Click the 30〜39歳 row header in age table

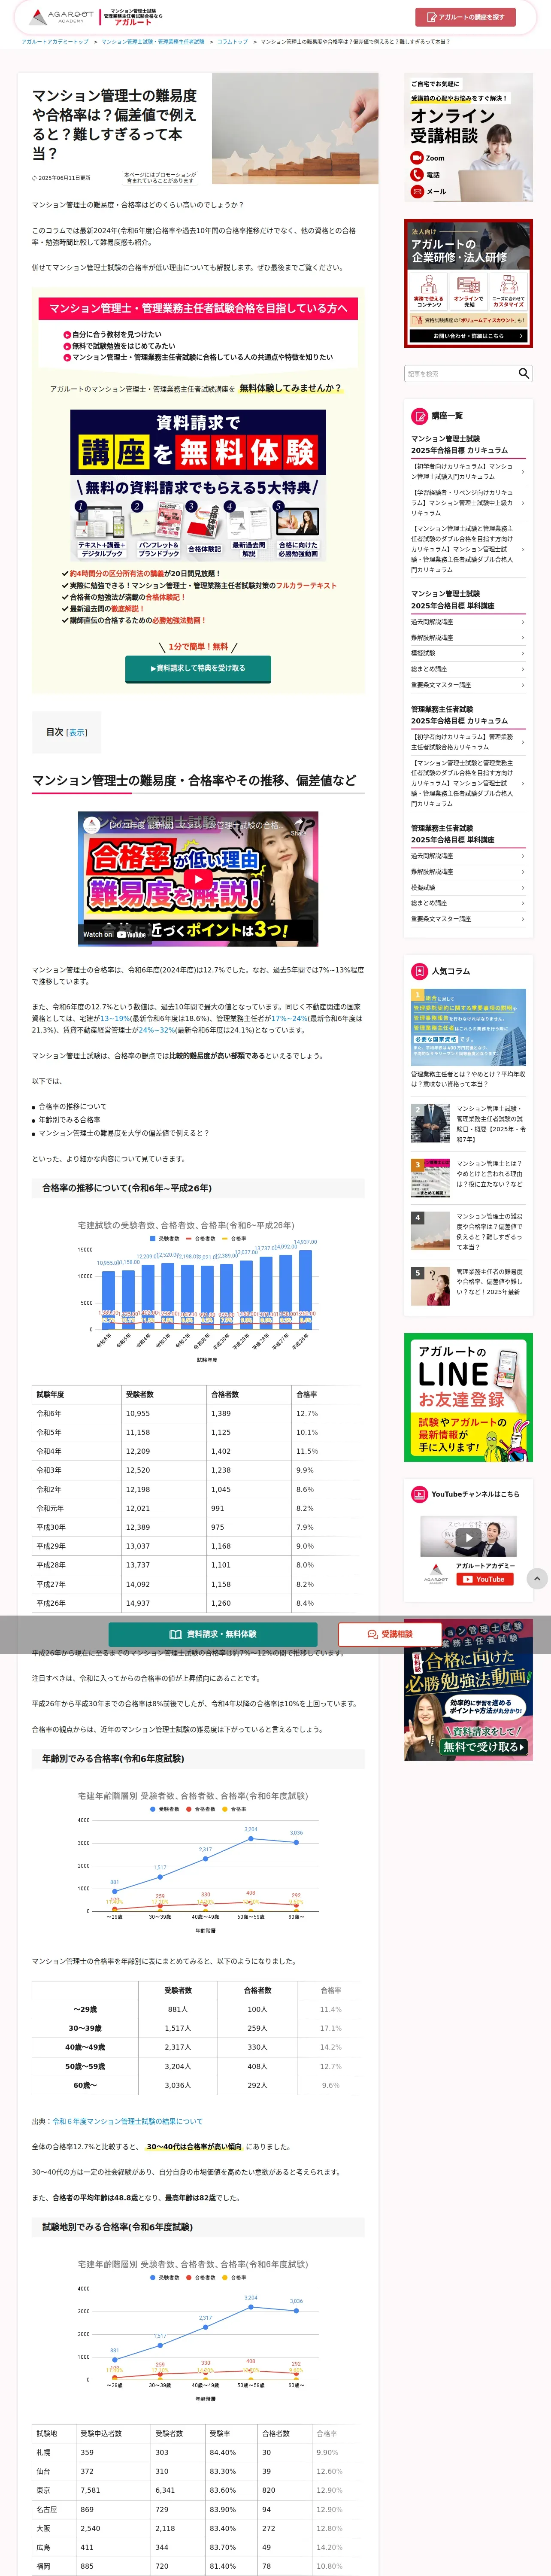pos(85,2028)
